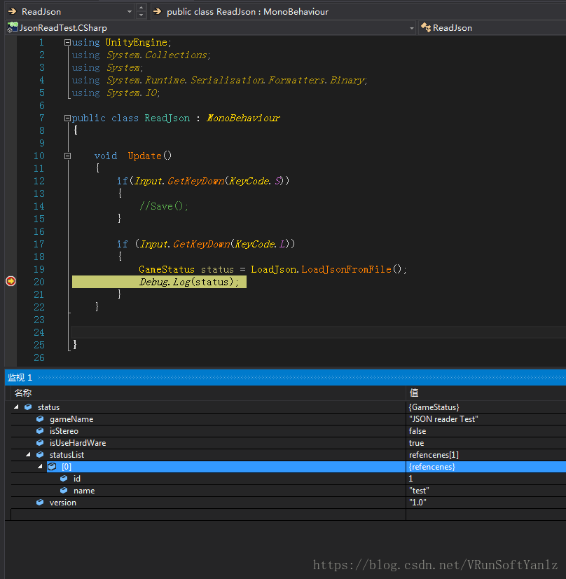
Task: Collapse the status root node in watch
Action: coord(16,407)
